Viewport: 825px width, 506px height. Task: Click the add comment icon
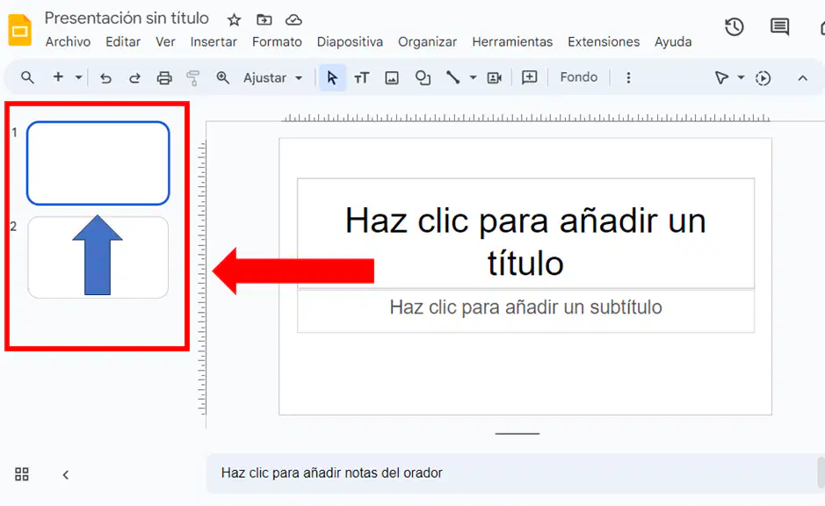point(529,78)
